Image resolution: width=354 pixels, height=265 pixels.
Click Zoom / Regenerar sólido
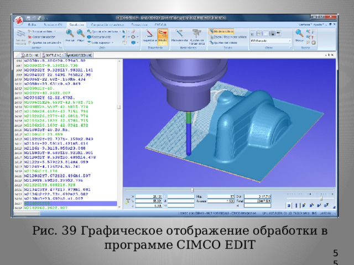[227, 37]
